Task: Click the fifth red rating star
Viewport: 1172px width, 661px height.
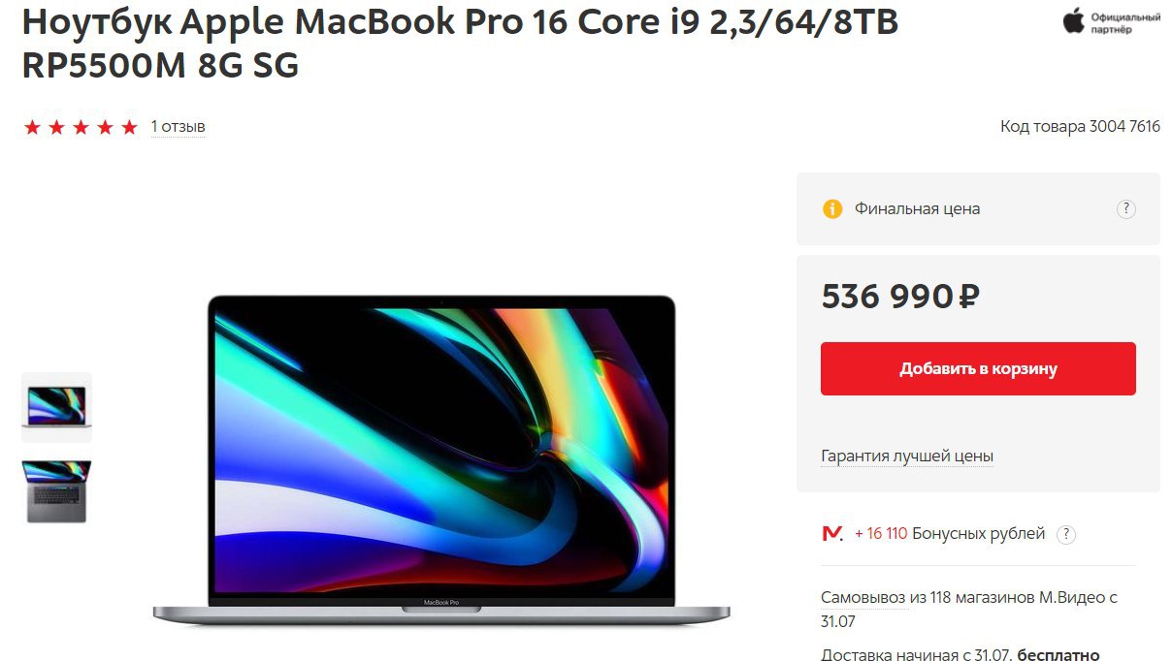Action: click(x=129, y=127)
